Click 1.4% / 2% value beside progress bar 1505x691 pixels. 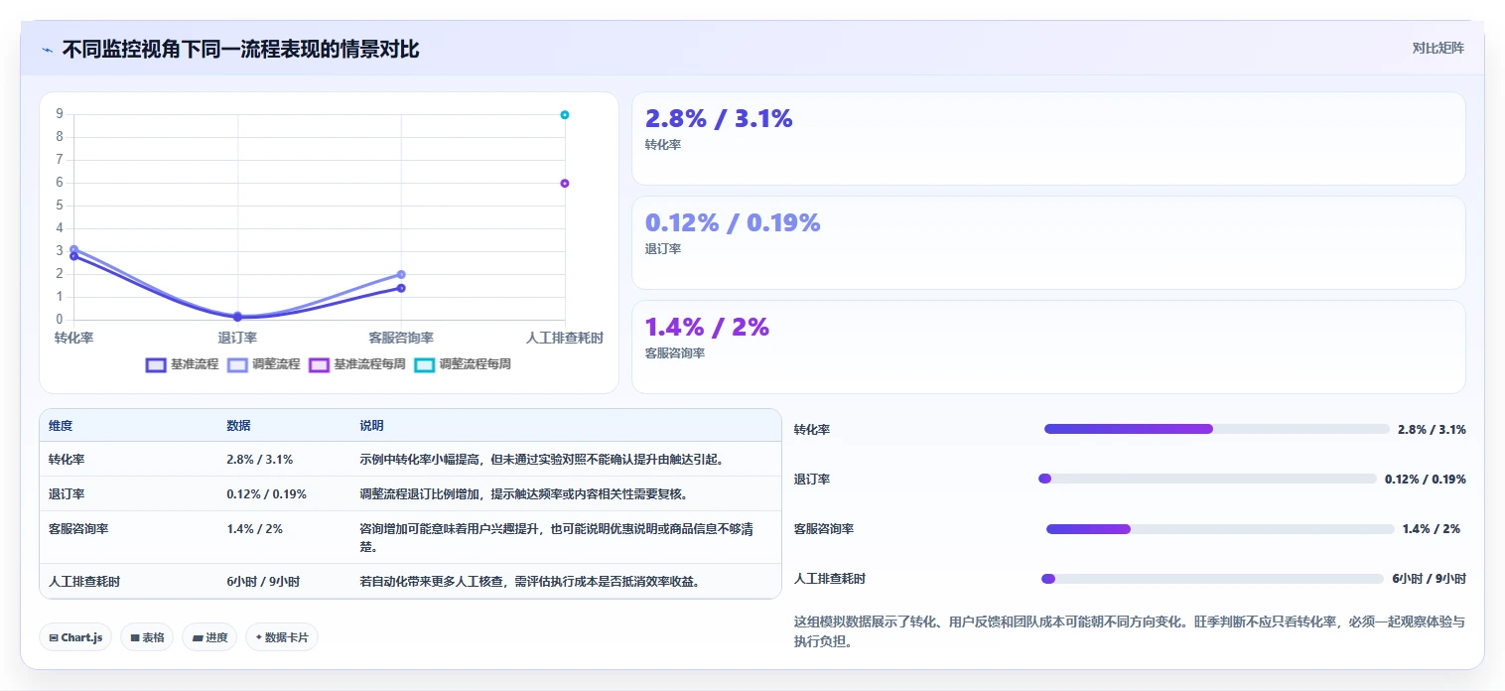coord(1431,529)
